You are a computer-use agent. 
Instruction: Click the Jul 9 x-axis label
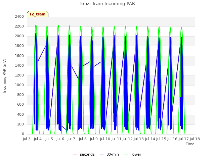[x=94, y=139]
